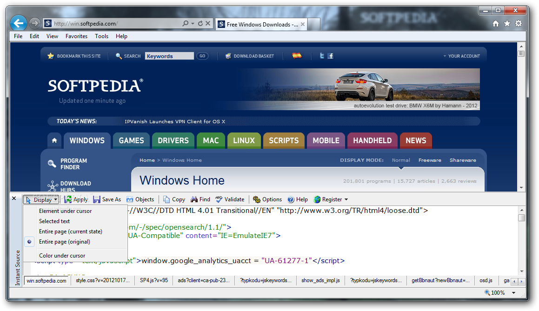This screenshot has height=311, width=539.
Task: Stop loading with the address bar X
Action: pos(208,23)
